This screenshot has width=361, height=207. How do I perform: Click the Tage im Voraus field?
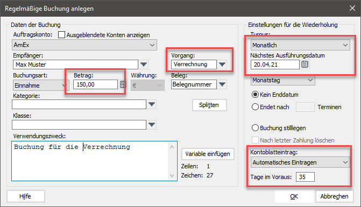tap(305, 177)
